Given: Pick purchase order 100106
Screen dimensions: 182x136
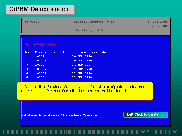Looking at the screenshot, I should 41,69.
